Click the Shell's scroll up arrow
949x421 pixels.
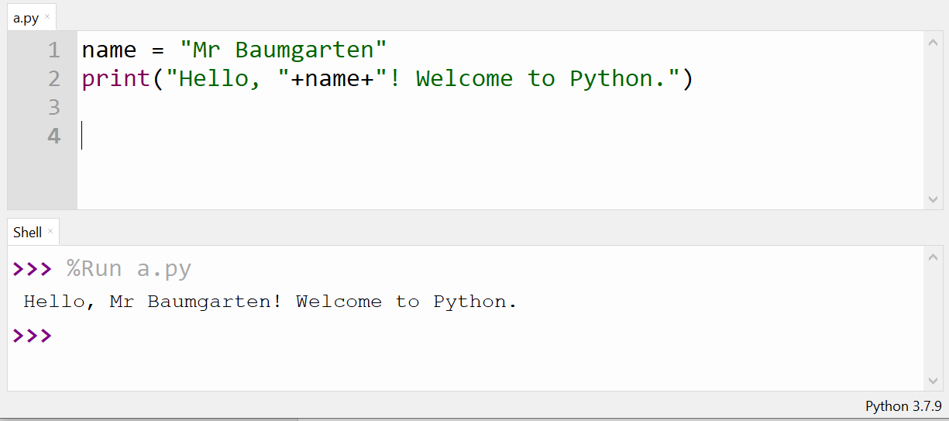pos(933,257)
